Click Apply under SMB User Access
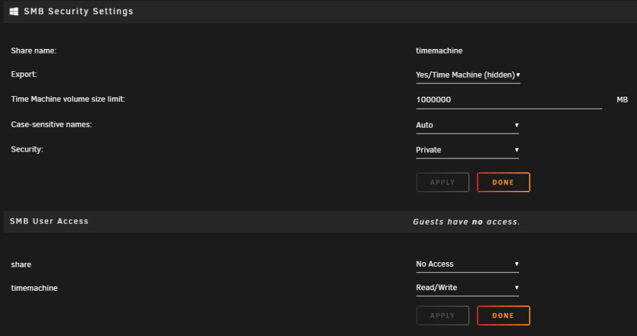This screenshot has height=336, width=637. [x=443, y=316]
